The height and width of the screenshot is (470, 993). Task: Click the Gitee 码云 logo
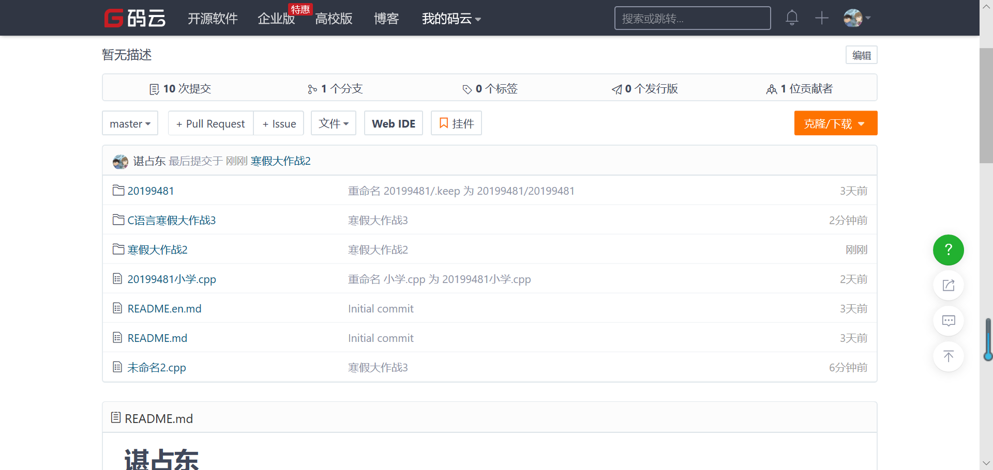134,18
